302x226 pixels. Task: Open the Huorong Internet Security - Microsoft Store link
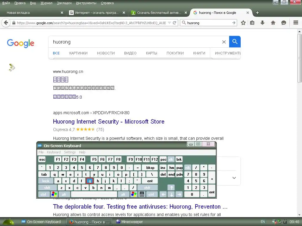(109, 122)
